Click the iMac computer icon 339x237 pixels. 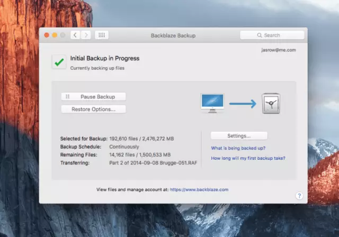pyautogui.click(x=212, y=103)
